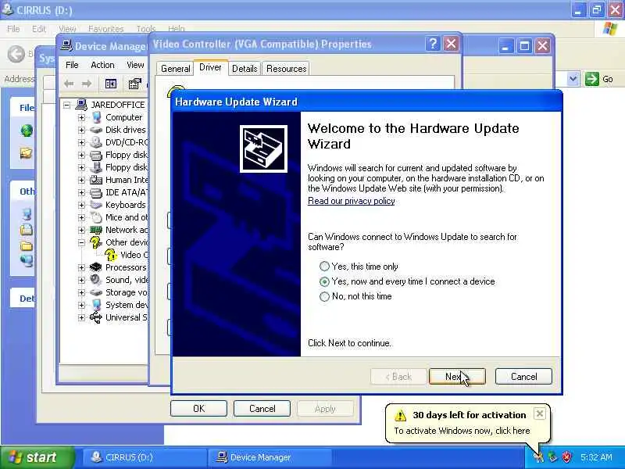Expand the DVD/CD-ROM drives node
The width and height of the screenshot is (625, 469).
pyautogui.click(x=81, y=142)
